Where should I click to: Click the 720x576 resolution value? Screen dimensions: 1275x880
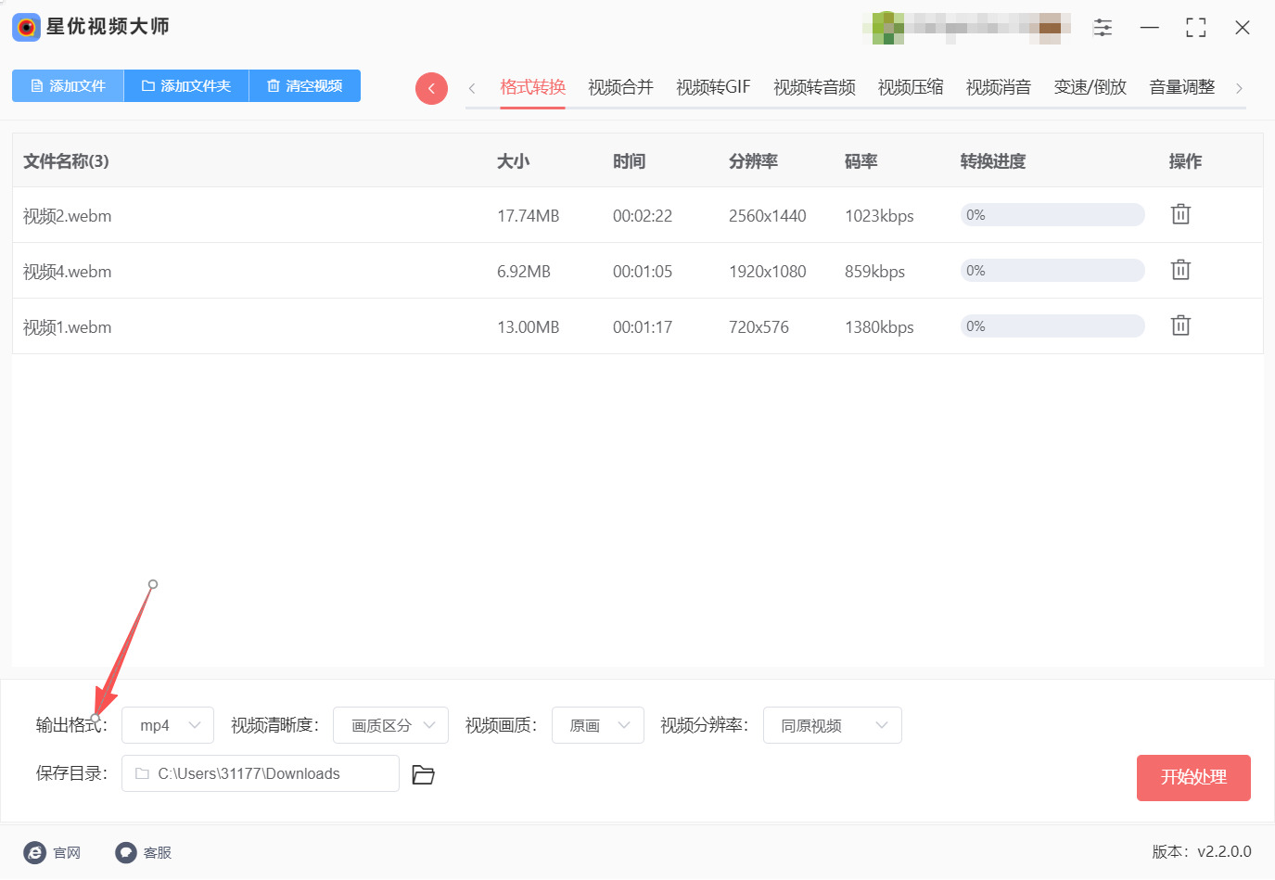tap(759, 327)
